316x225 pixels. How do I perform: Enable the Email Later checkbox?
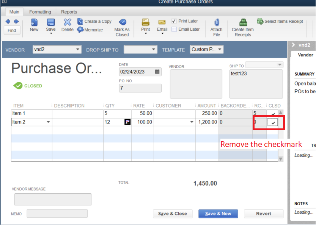[x=174, y=29]
